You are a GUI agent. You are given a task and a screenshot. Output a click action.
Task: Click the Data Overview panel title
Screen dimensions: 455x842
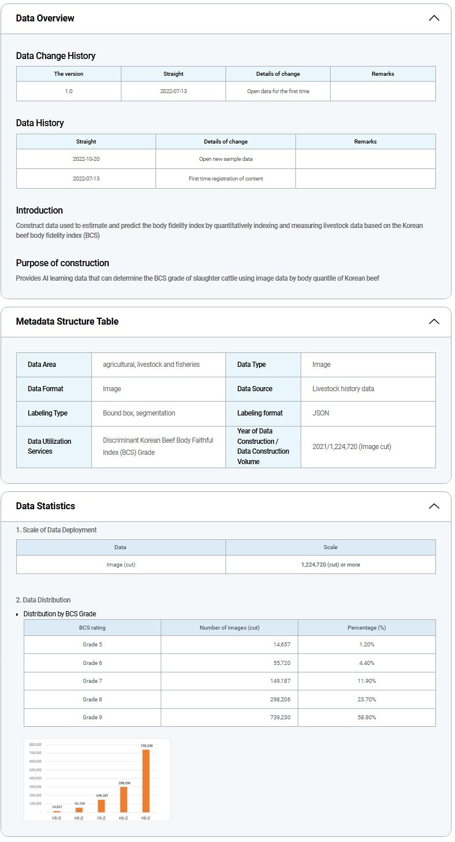click(x=45, y=18)
